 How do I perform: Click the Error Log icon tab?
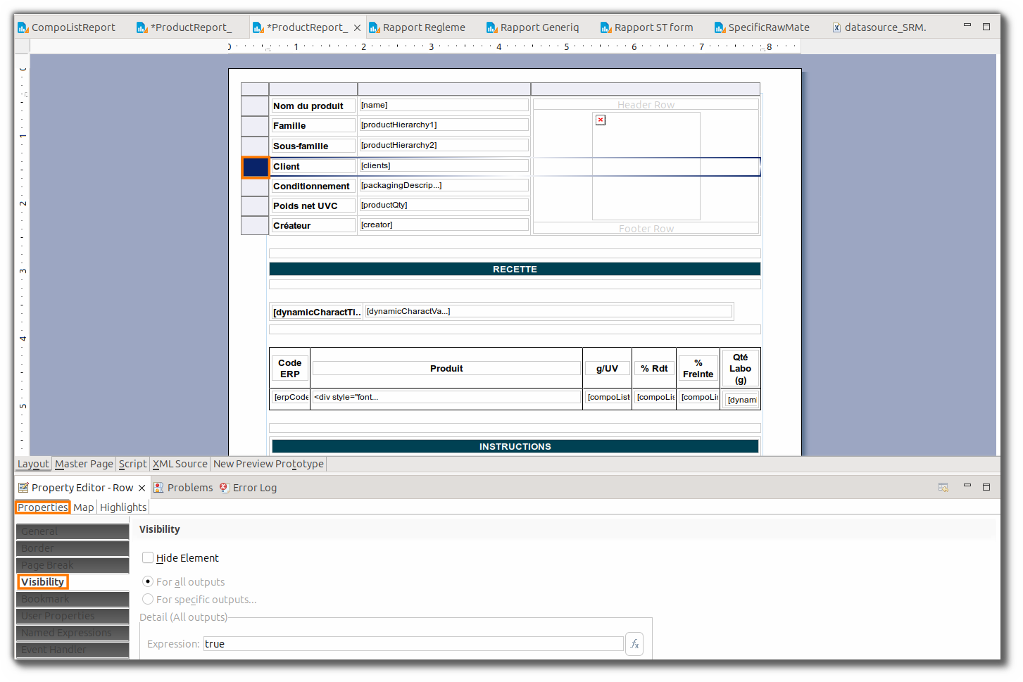click(x=248, y=488)
